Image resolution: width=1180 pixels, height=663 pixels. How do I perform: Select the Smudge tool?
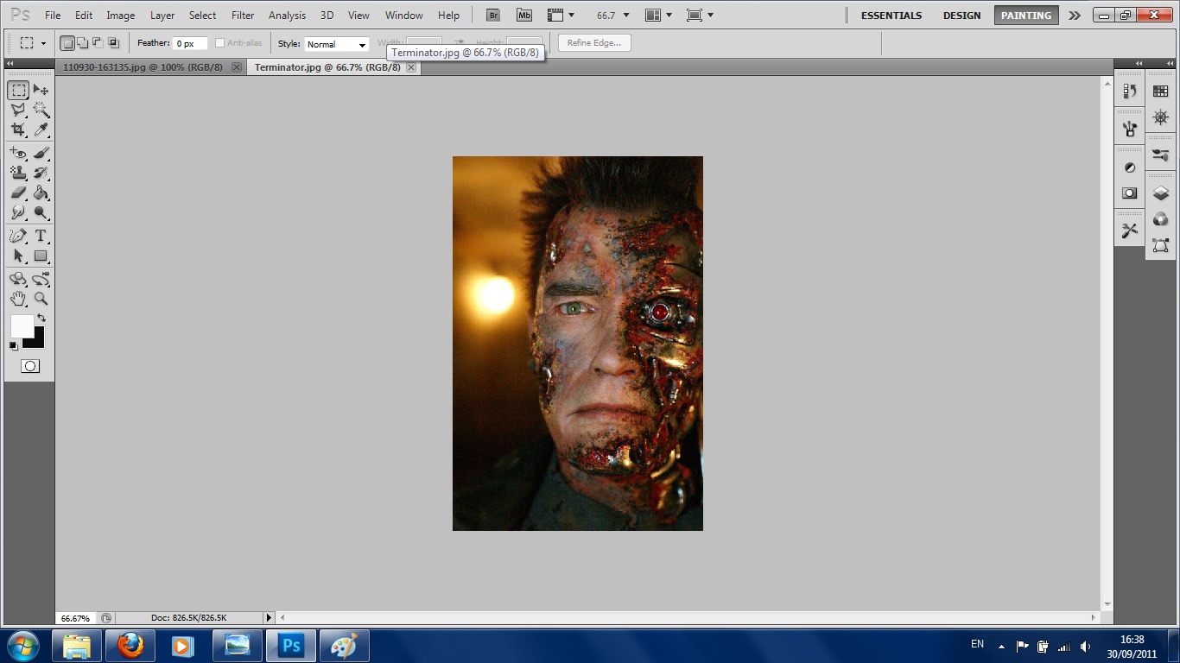click(x=18, y=212)
